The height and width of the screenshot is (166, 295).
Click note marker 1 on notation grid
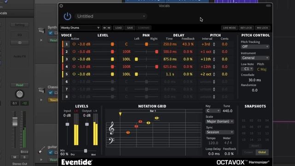point(128,132)
